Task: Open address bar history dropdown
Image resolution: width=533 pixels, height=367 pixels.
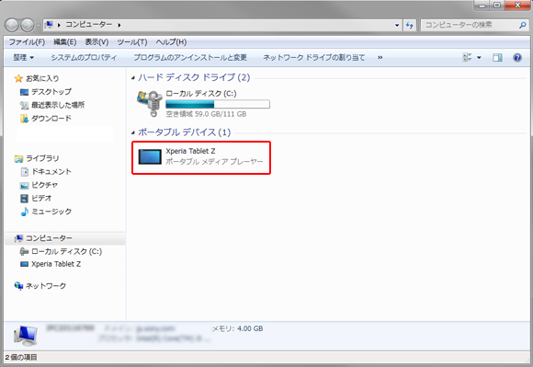Action: pyautogui.click(x=397, y=25)
